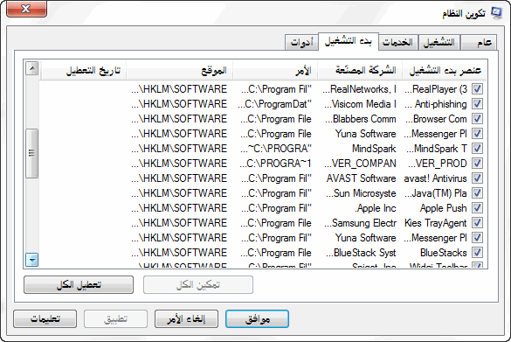The image size is (511, 342).
Task: Confirm with the موافق button
Action: pyautogui.click(x=257, y=319)
